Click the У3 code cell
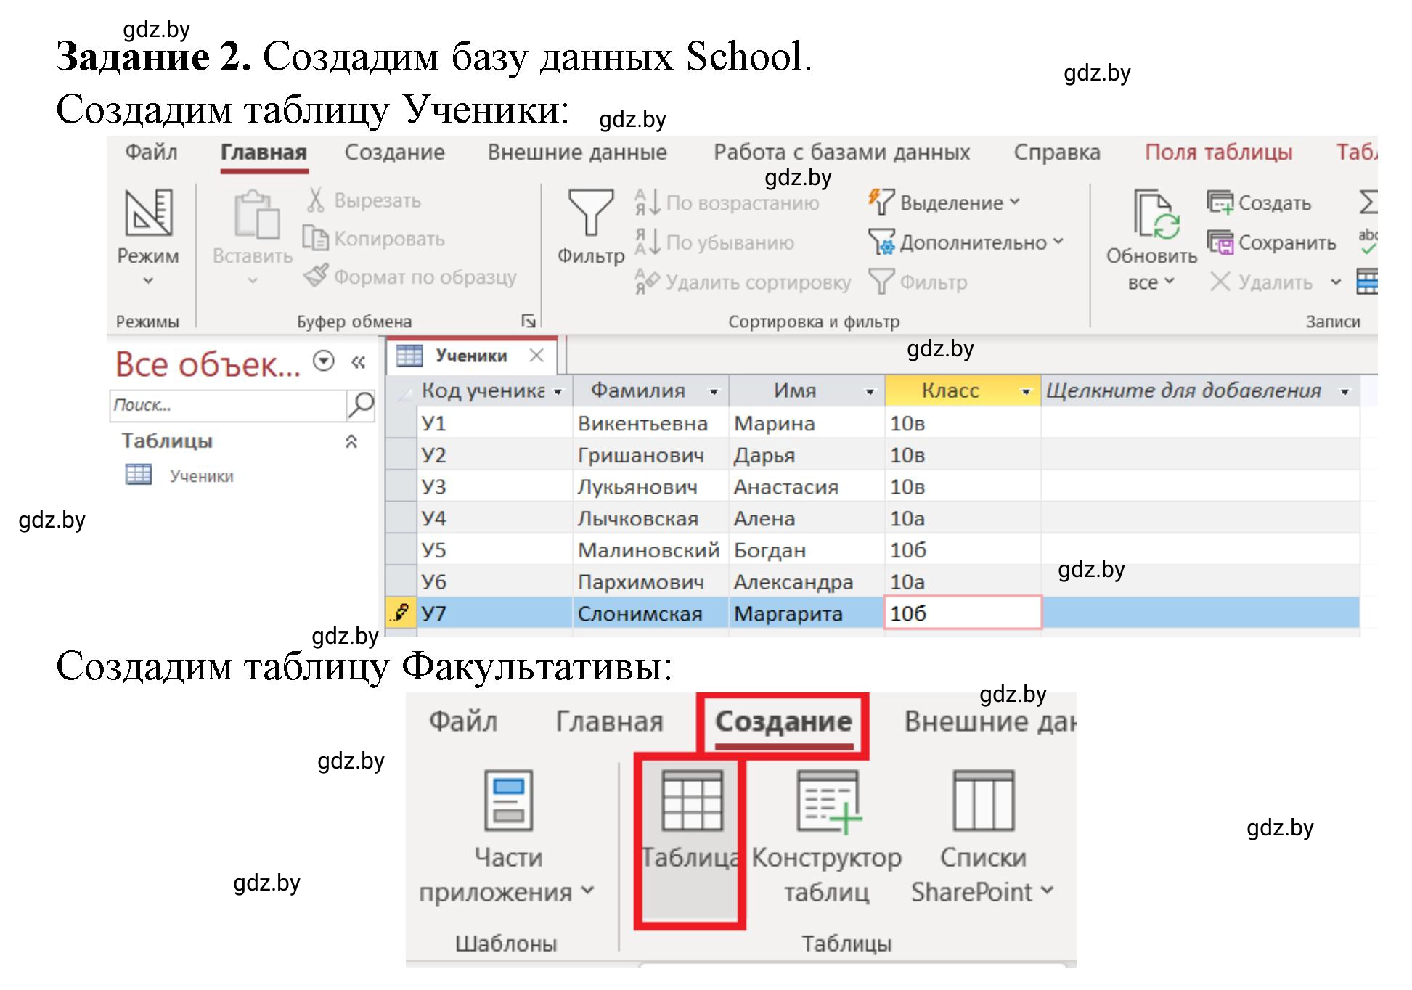 [494, 487]
